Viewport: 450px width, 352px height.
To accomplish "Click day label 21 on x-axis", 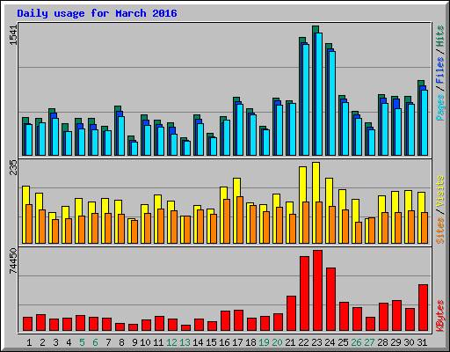I will pyautogui.click(x=290, y=342).
